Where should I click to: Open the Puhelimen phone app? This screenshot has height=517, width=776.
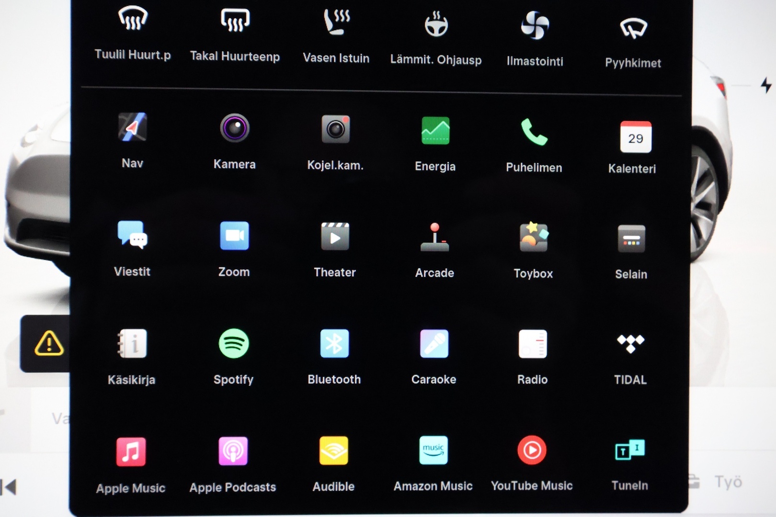(x=534, y=132)
